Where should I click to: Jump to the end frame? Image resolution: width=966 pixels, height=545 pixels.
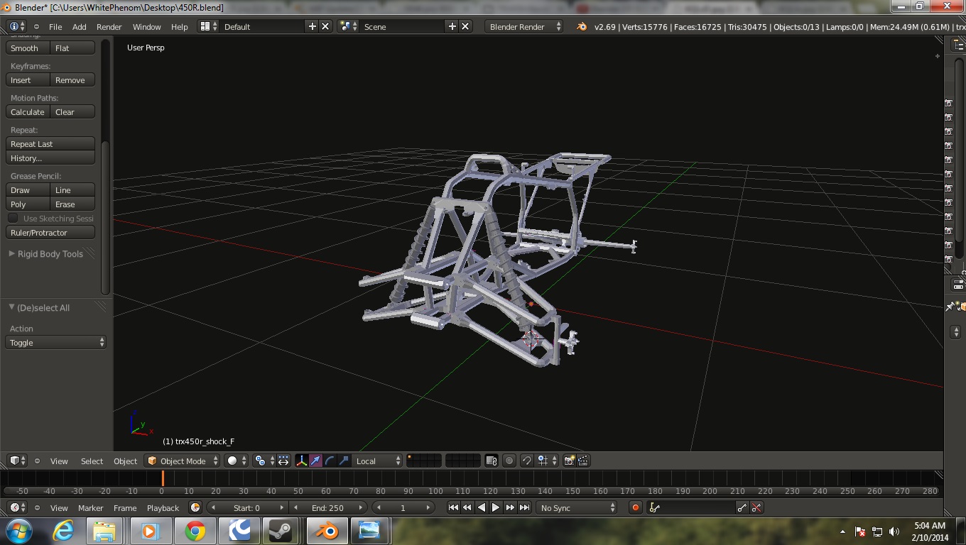point(524,507)
